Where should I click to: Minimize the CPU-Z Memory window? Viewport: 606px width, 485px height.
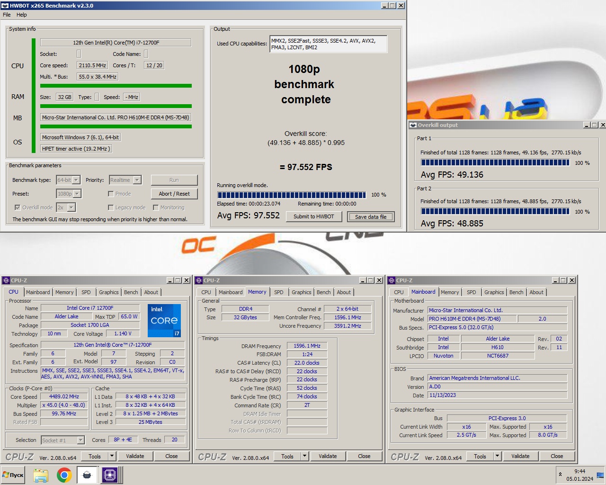[x=362, y=280]
